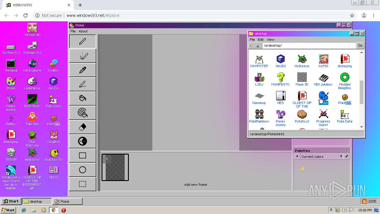Go back in the file explorer
The width and height of the screenshot is (380, 214).
tap(251, 45)
